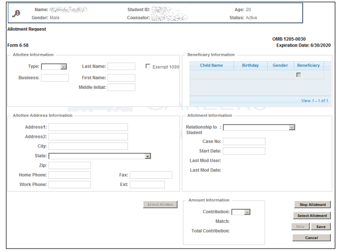
Task: Click the Gender column header
Action: coord(280,66)
